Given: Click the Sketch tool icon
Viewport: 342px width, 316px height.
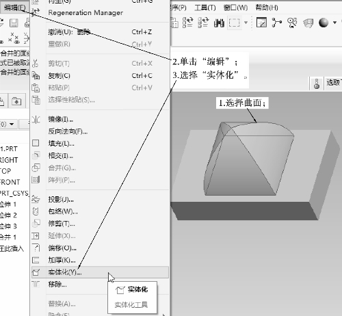Looking at the screenshot, I should click(x=261, y=23).
